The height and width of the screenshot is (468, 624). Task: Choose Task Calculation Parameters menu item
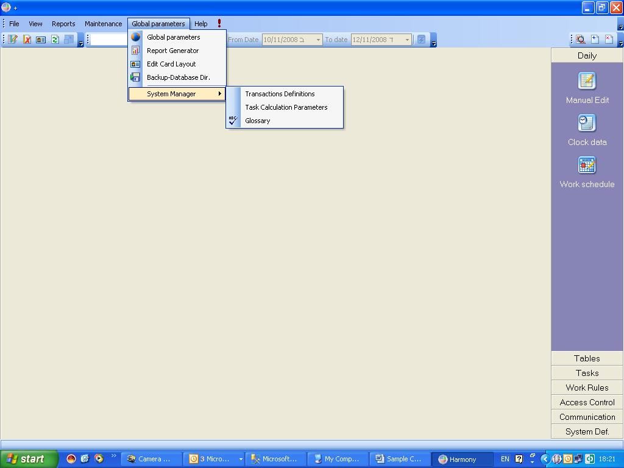coord(286,107)
